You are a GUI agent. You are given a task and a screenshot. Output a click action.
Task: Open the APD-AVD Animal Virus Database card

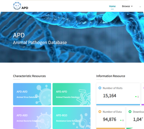[32, 94]
